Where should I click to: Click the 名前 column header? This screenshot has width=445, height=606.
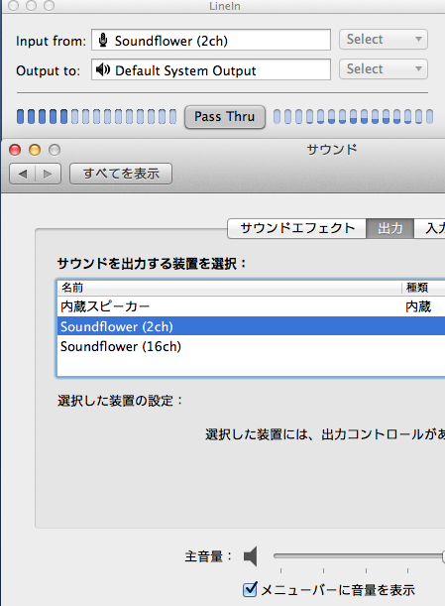click(230, 288)
